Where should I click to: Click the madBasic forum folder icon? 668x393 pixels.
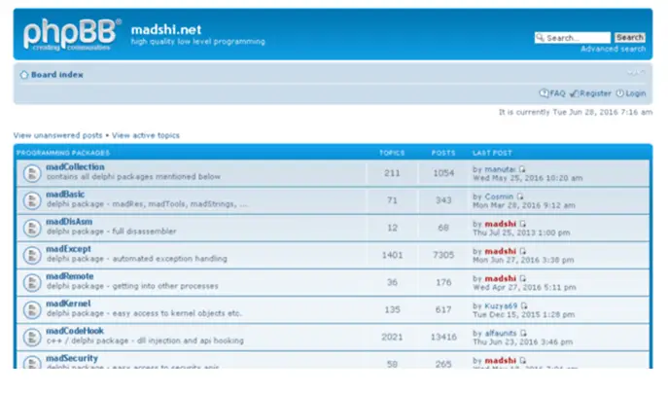[x=32, y=200]
